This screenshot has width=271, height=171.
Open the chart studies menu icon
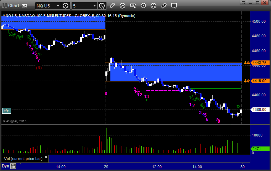tap(123, 6)
